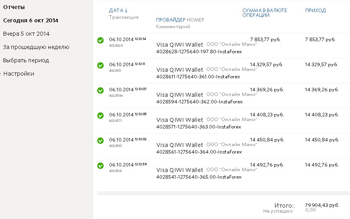Sort by СУММА В ВАЛЮТЕ ОПЕРАЦИИ column
This screenshot has height=219, width=350.
coord(264,13)
